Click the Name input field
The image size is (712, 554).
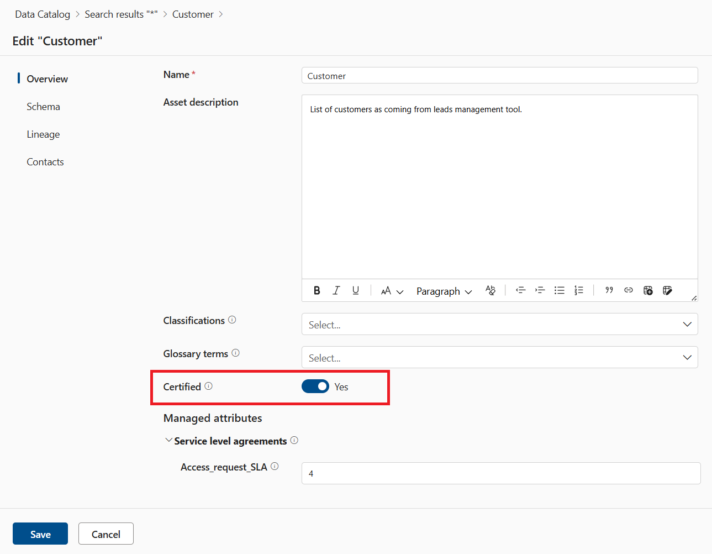tap(499, 76)
